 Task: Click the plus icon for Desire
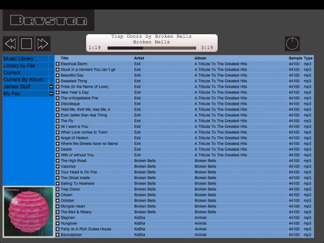coord(58,149)
